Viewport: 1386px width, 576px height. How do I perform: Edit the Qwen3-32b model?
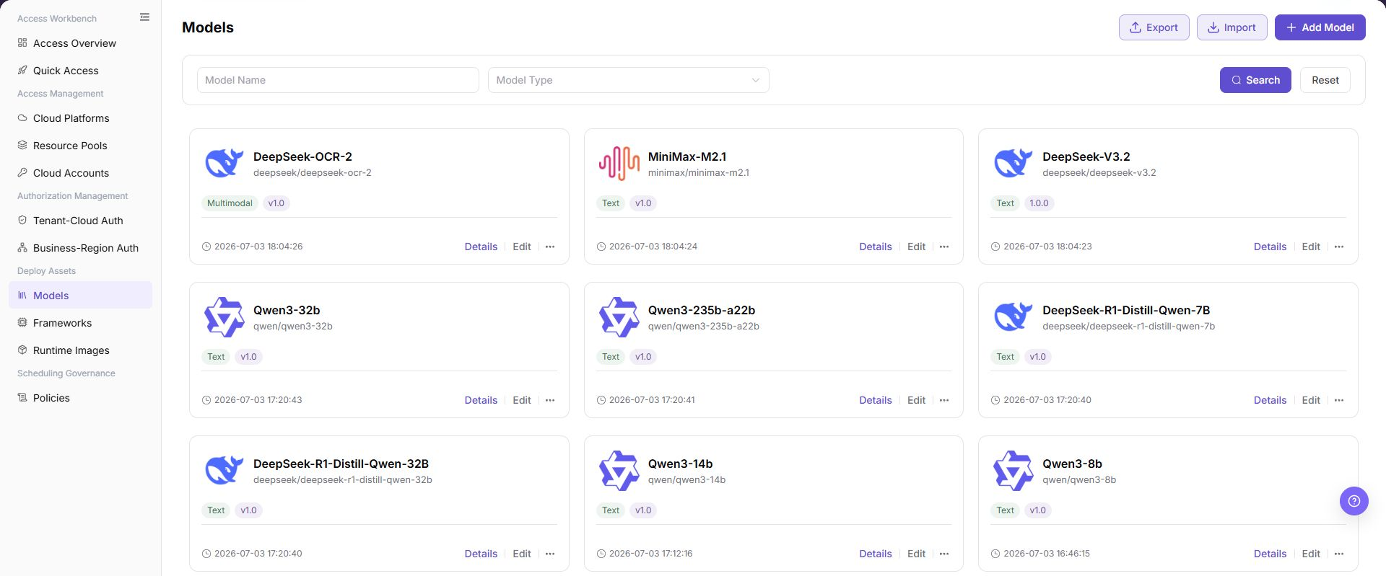pos(522,400)
